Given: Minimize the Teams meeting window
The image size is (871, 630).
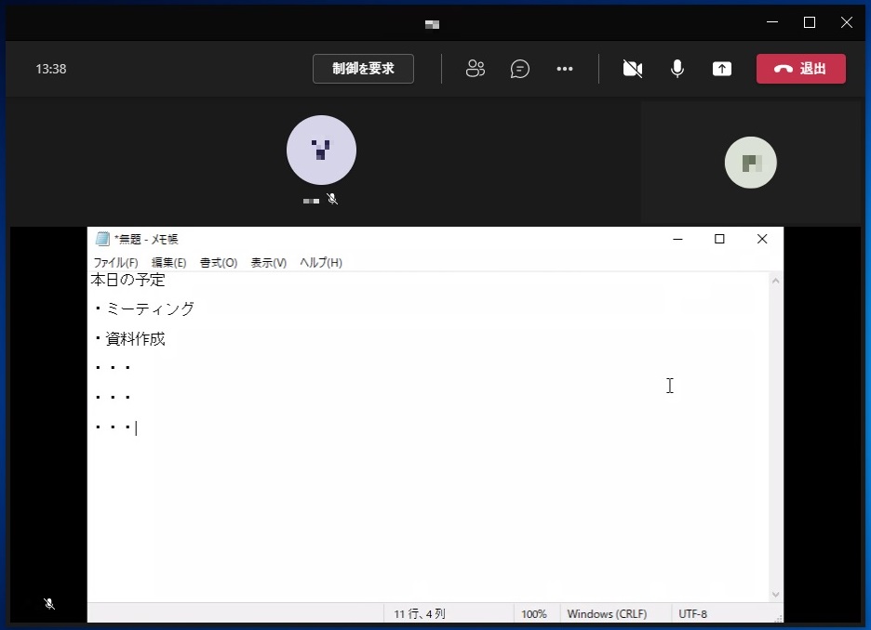Looking at the screenshot, I should 772,22.
